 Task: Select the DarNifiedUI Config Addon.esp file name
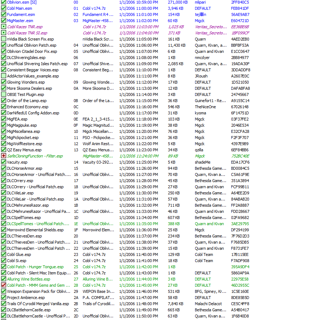click(33, 113)
